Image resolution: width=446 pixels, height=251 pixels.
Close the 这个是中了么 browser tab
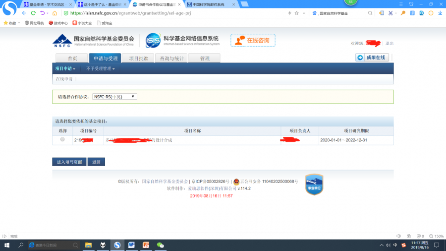tap(125, 4)
